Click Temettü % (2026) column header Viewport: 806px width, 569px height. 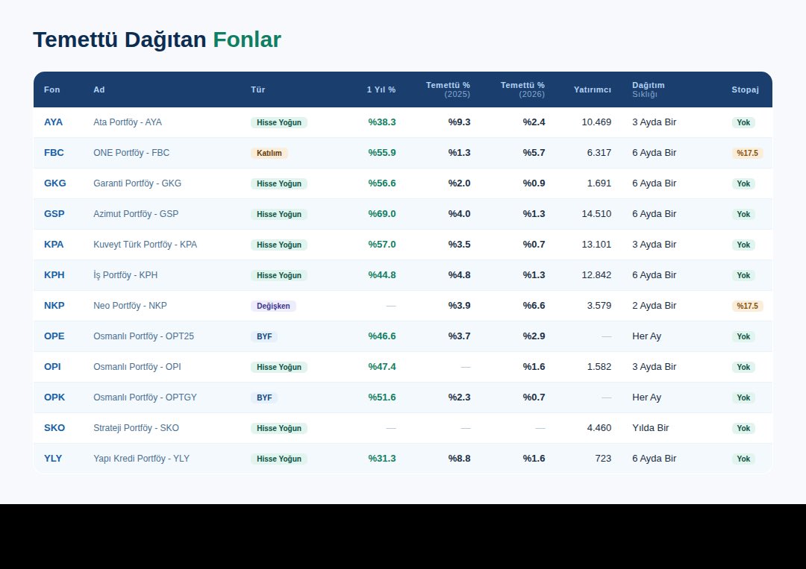522,89
